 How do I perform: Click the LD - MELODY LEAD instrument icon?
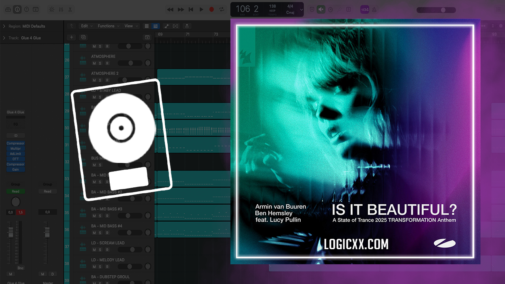pos(83,264)
